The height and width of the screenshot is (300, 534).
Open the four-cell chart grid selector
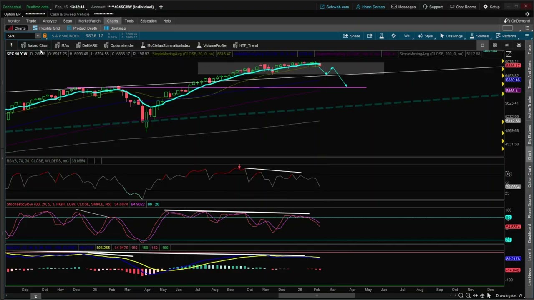(x=494, y=45)
